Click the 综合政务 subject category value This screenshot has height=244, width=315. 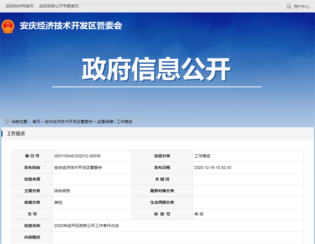click(x=62, y=191)
